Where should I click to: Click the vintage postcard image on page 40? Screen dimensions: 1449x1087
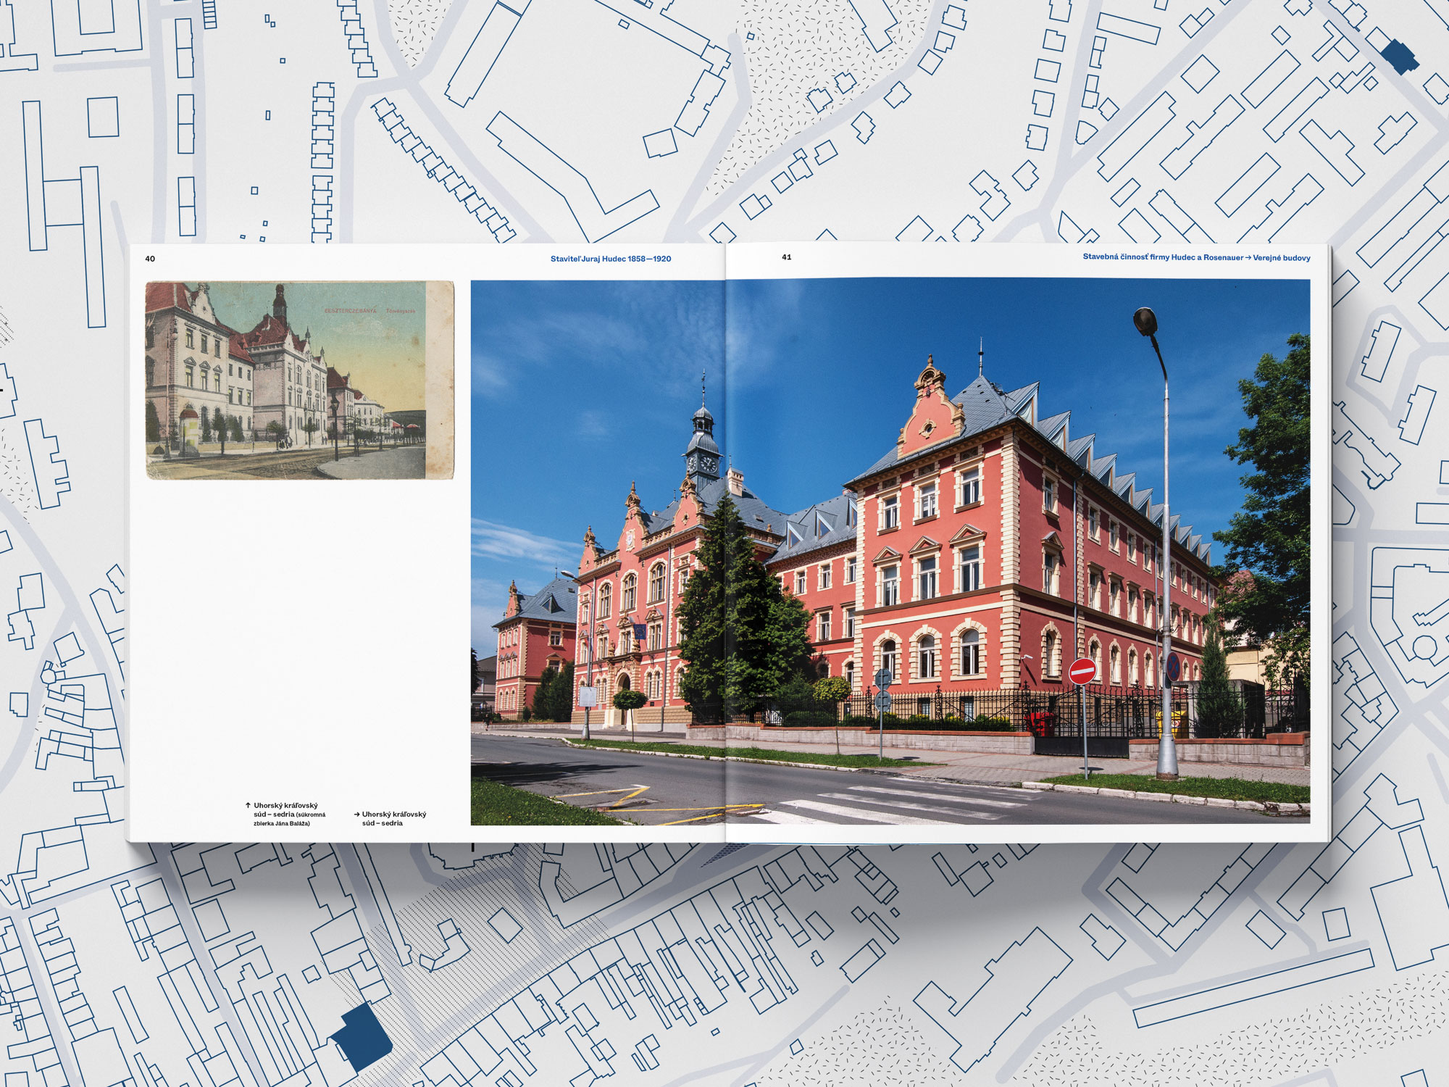(299, 380)
